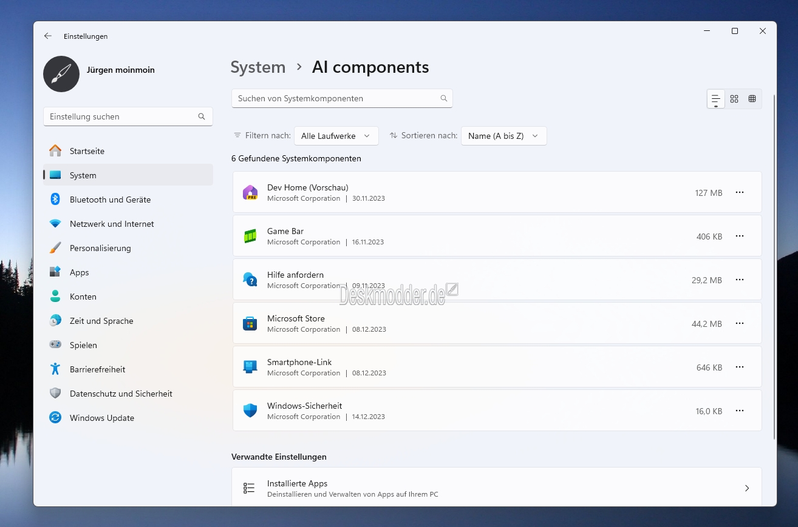Select Zeit und Sprache in the sidebar
The height and width of the screenshot is (527, 798).
[128, 321]
